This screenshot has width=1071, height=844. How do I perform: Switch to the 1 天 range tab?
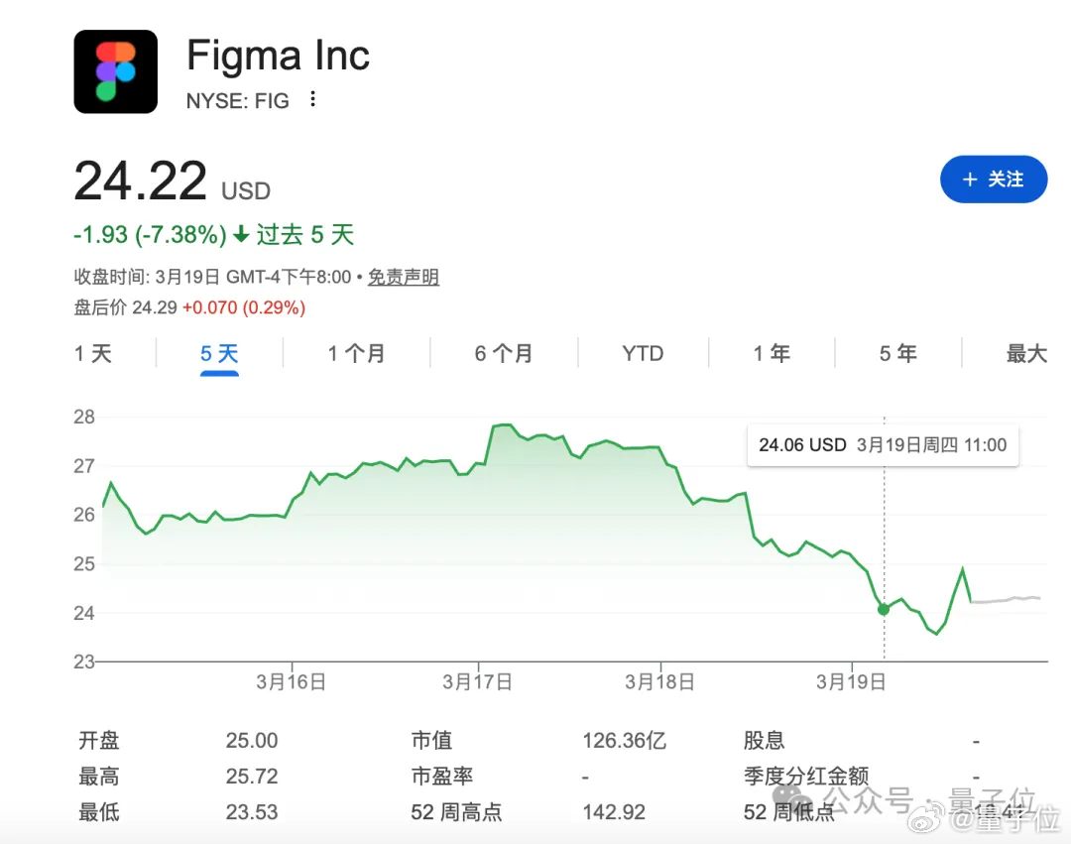coord(93,354)
